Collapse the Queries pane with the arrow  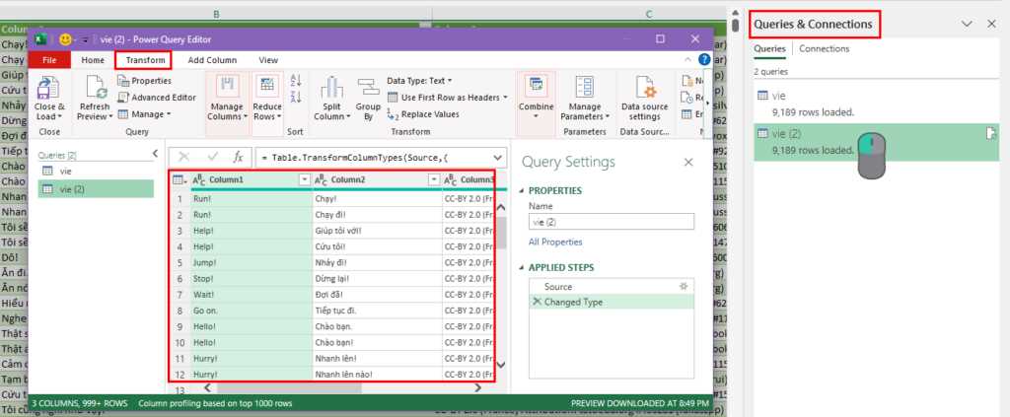tap(155, 153)
